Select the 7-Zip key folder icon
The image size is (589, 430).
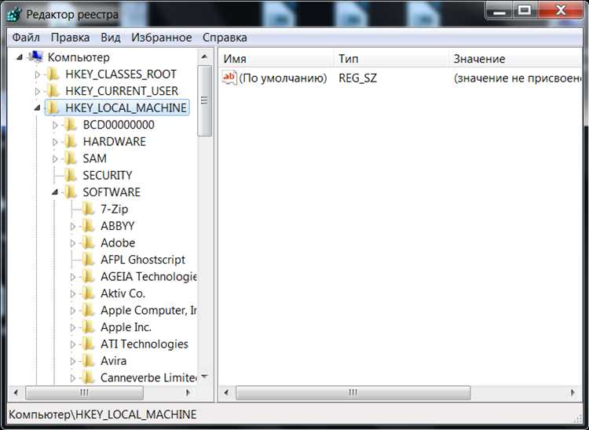88,209
